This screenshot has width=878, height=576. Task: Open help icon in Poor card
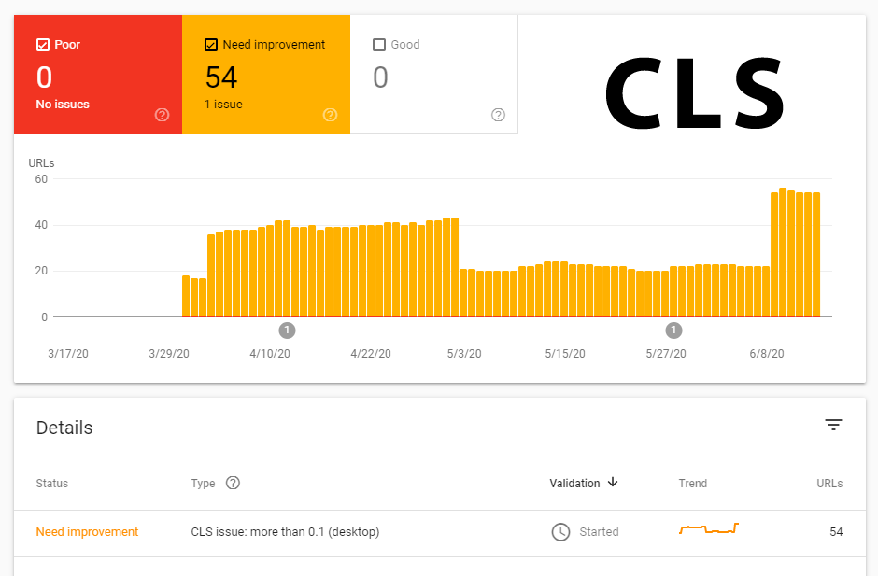pyautogui.click(x=162, y=115)
